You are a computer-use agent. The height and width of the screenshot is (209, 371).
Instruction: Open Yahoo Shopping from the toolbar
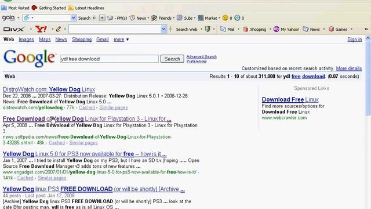click(x=254, y=30)
